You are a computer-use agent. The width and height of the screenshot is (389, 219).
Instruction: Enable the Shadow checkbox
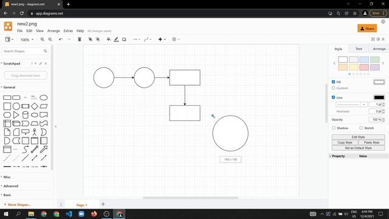click(334, 128)
